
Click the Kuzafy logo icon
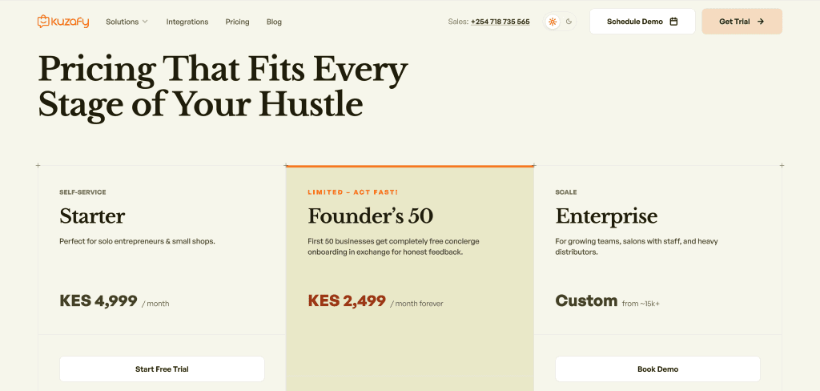(44, 22)
